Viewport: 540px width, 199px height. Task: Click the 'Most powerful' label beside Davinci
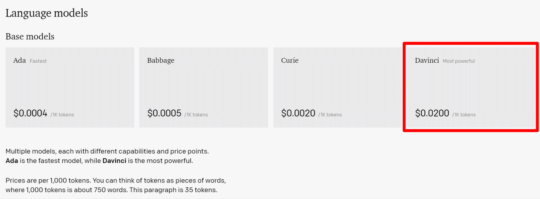(x=459, y=61)
